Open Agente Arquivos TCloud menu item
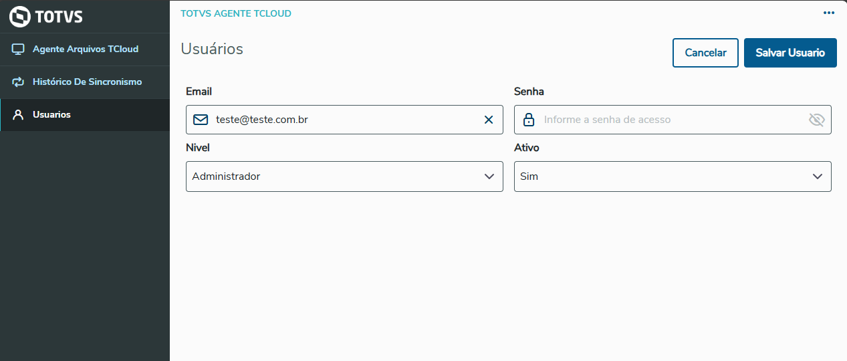The height and width of the screenshot is (361, 847). pyautogui.click(x=86, y=49)
